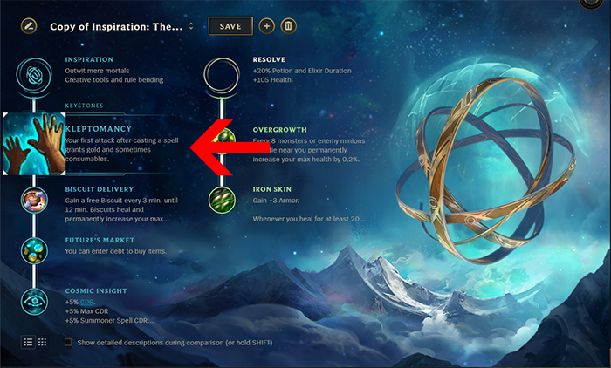
Task: Switch to grid view layout
Action: [42, 343]
